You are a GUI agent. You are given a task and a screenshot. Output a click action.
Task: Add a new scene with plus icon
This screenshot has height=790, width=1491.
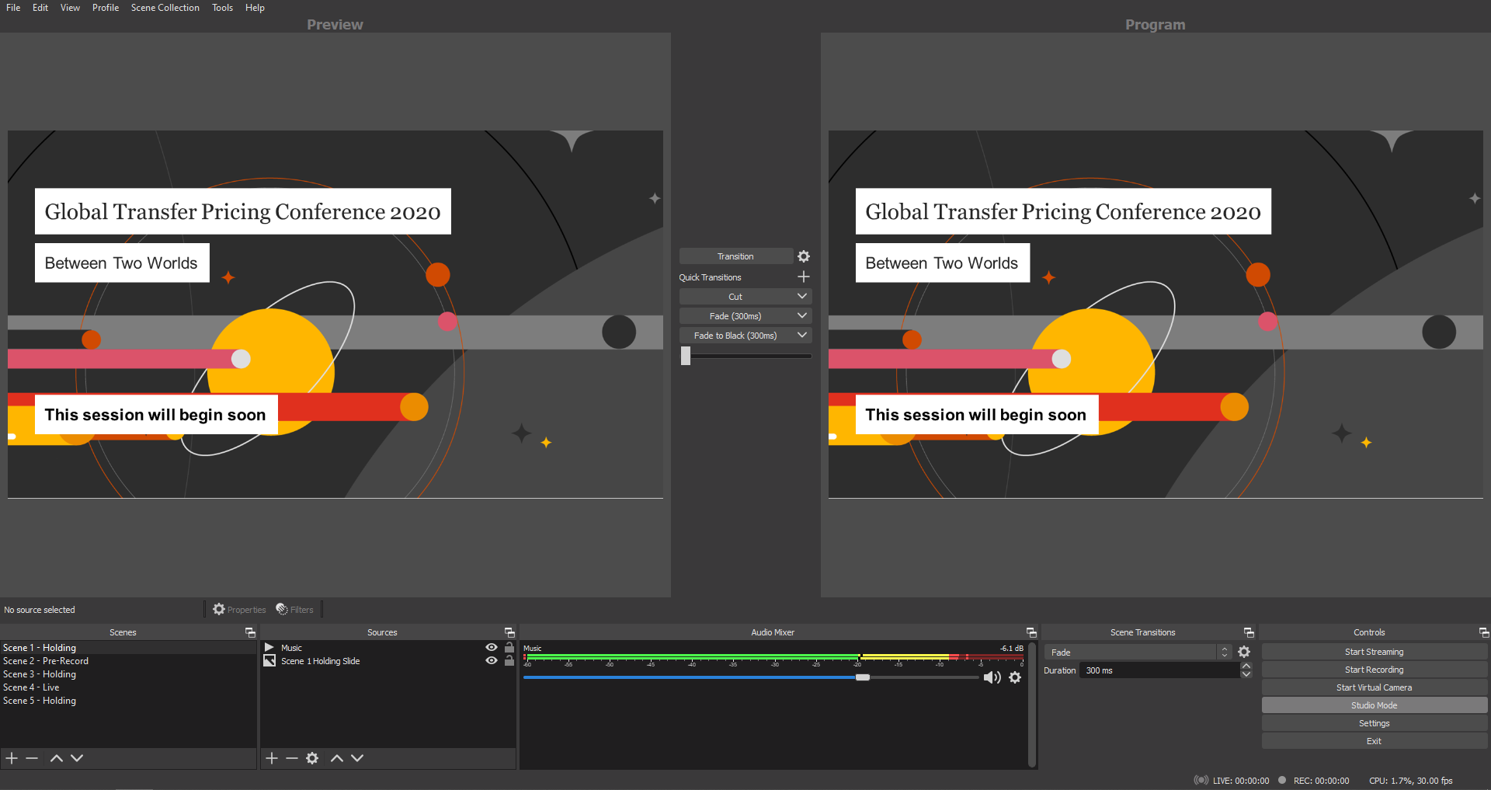point(12,758)
